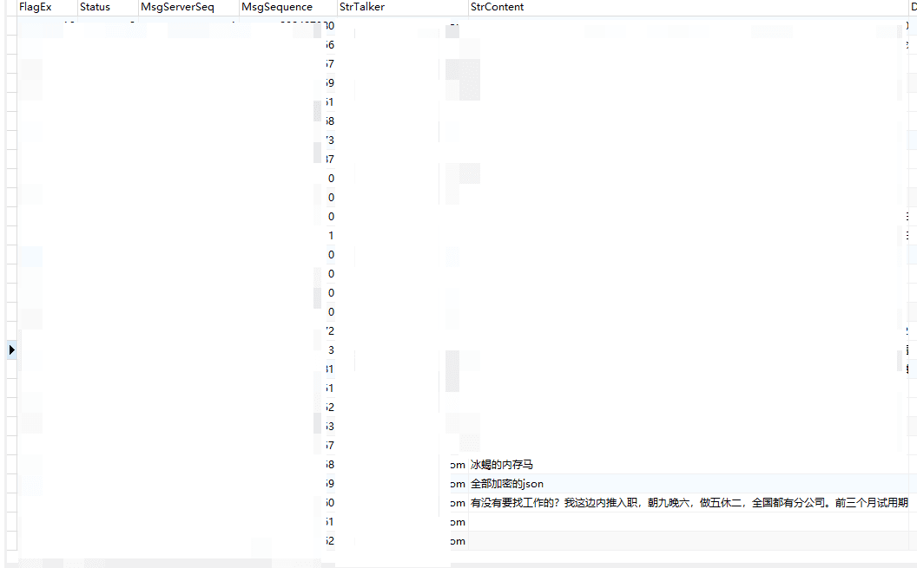Image resolution: width=917 pixels, height=568 pixels.
Task: Click StrTalker cell beside 冰蝎的内存马
Action: (401, 465)
